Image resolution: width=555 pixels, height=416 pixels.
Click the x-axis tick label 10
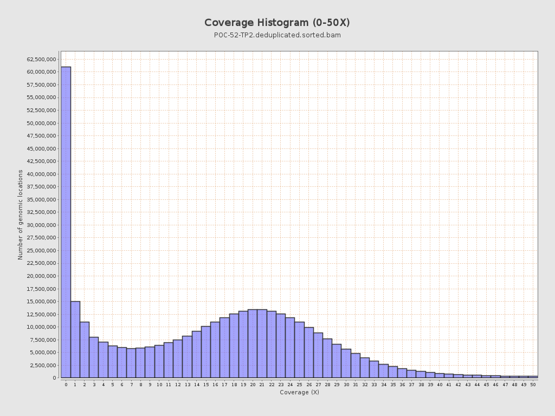point(159,385)
